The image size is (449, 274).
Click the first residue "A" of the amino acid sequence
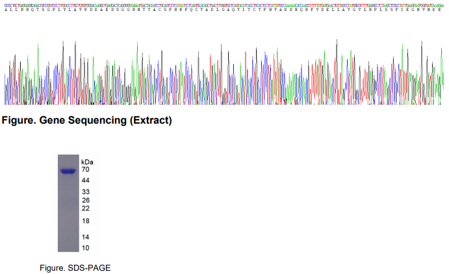pyautogui.click(x=6, y=8)
